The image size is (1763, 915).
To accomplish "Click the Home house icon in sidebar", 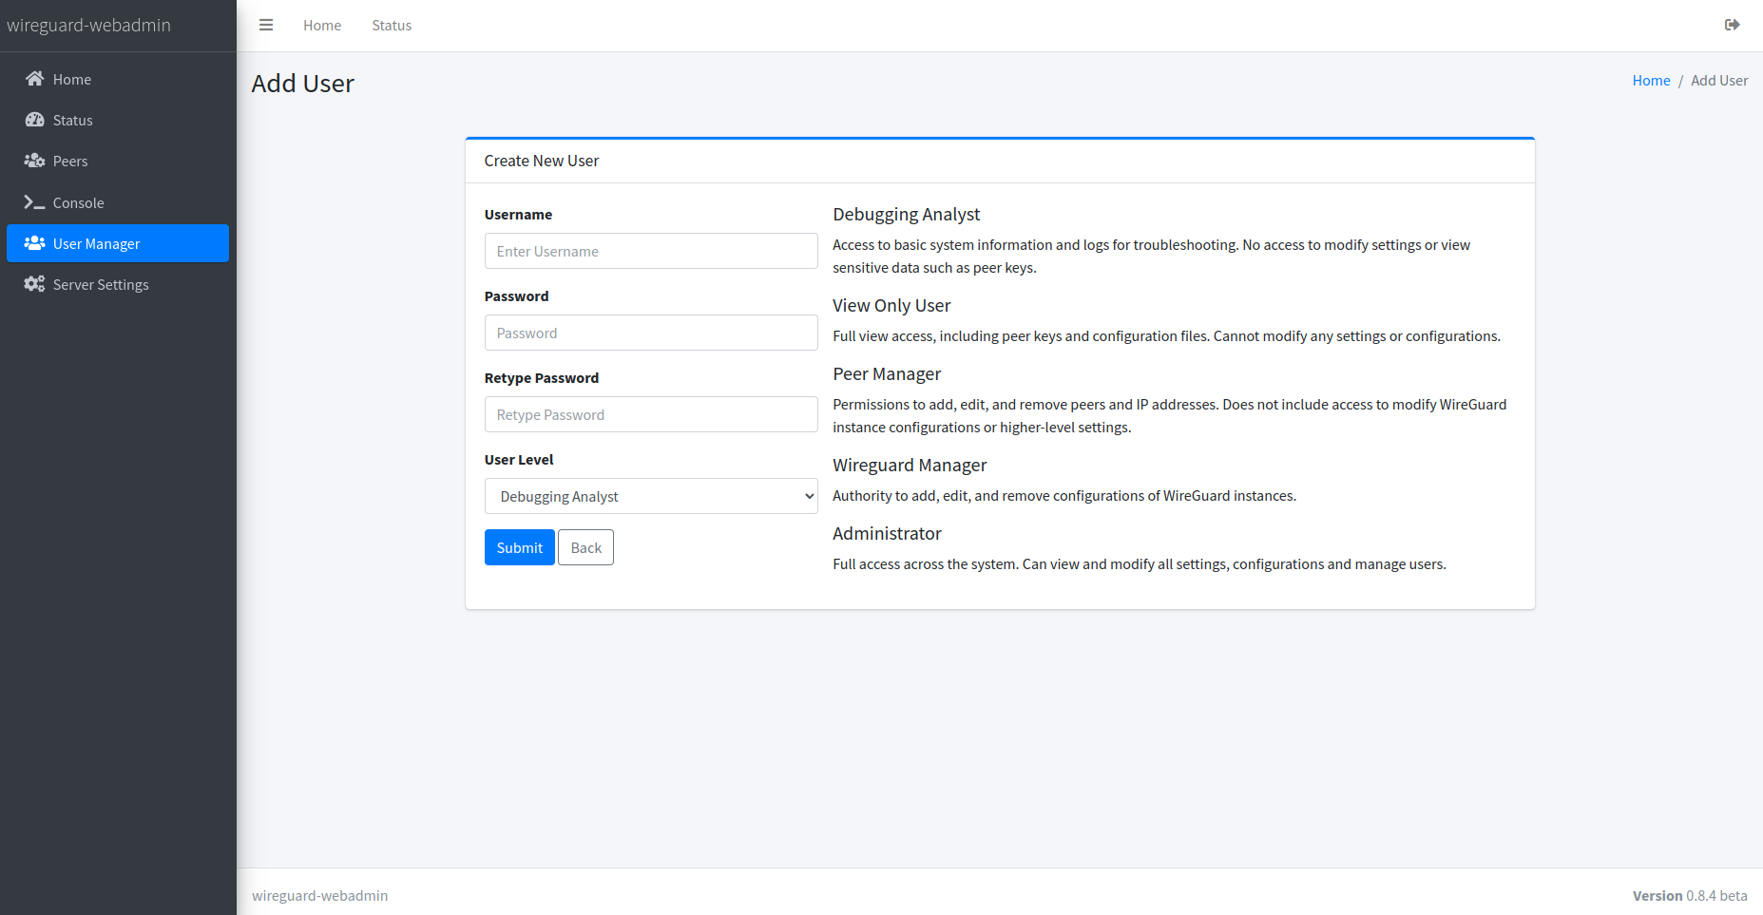I will point(35,79).
